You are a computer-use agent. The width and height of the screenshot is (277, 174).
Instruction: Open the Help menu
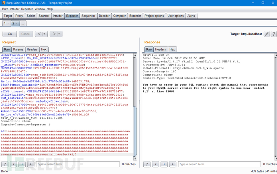pyautogui.click(x=50, y=9)
